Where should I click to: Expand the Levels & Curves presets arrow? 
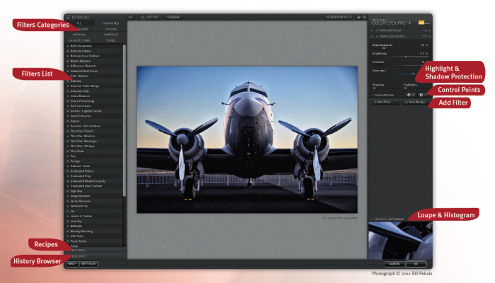coord(68,216)
